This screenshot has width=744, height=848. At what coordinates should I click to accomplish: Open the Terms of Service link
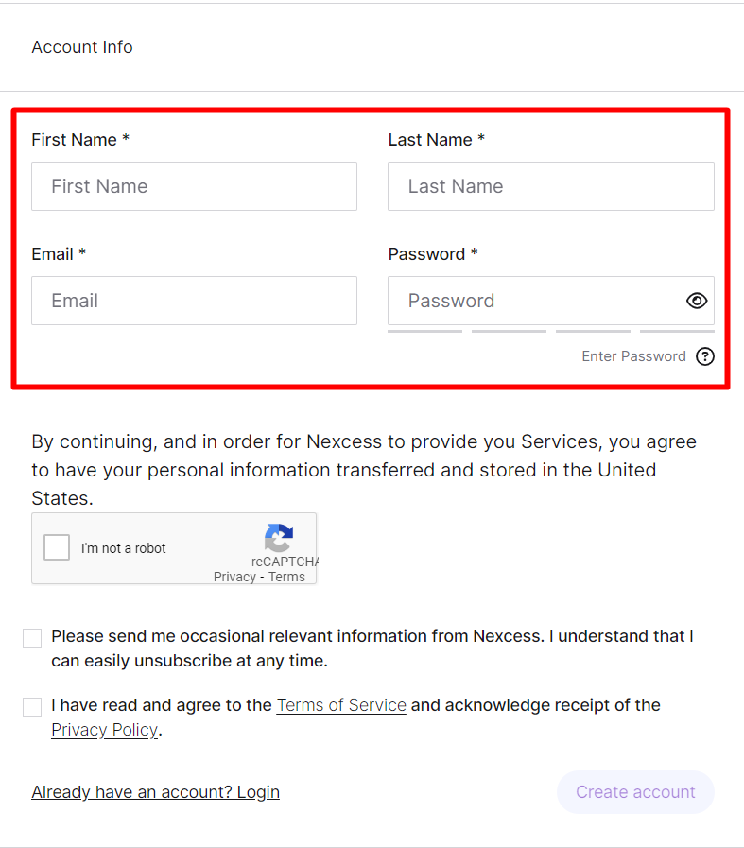(x=341, y=705)
